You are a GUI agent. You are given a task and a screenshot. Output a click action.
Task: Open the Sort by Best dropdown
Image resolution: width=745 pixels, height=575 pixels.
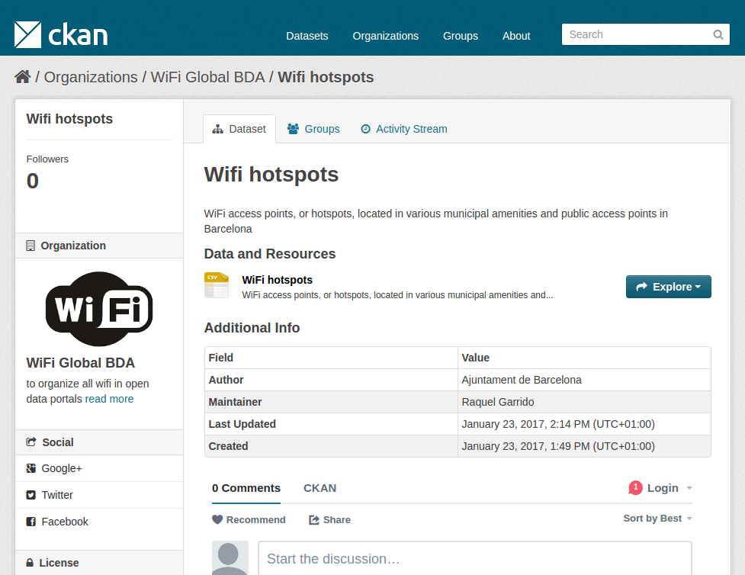(657, 519)
